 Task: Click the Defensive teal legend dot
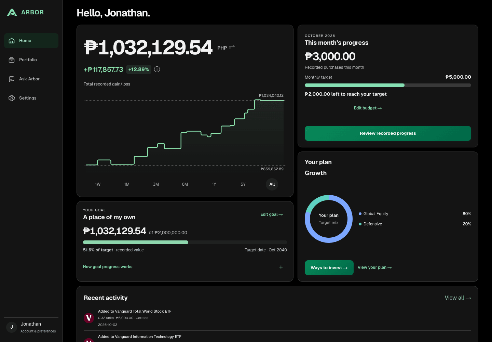[360, 224]
